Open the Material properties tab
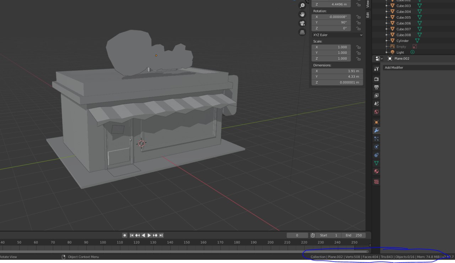The image size is (455, 263). coord(376,171)
